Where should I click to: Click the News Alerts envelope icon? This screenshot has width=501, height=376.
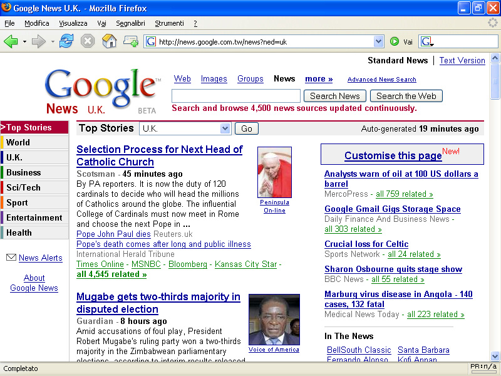pos(11,257)
